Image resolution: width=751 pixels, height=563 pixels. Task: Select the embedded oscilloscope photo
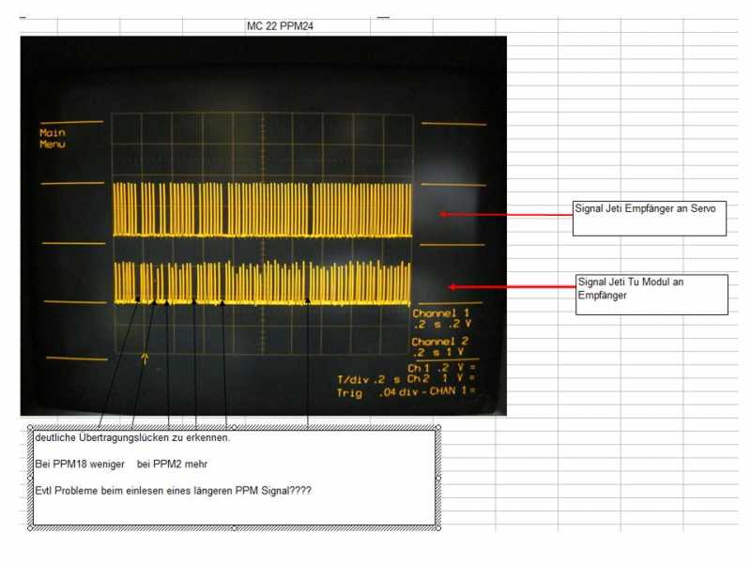[263, 225]
